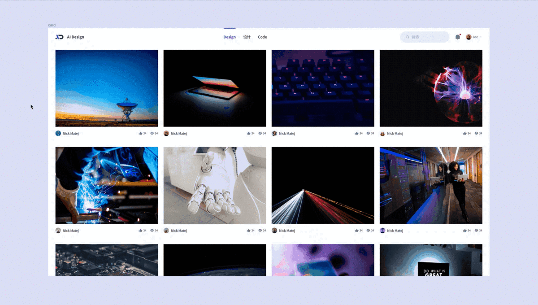Open Nick Matej under glowing laptop image

point(179,134)
